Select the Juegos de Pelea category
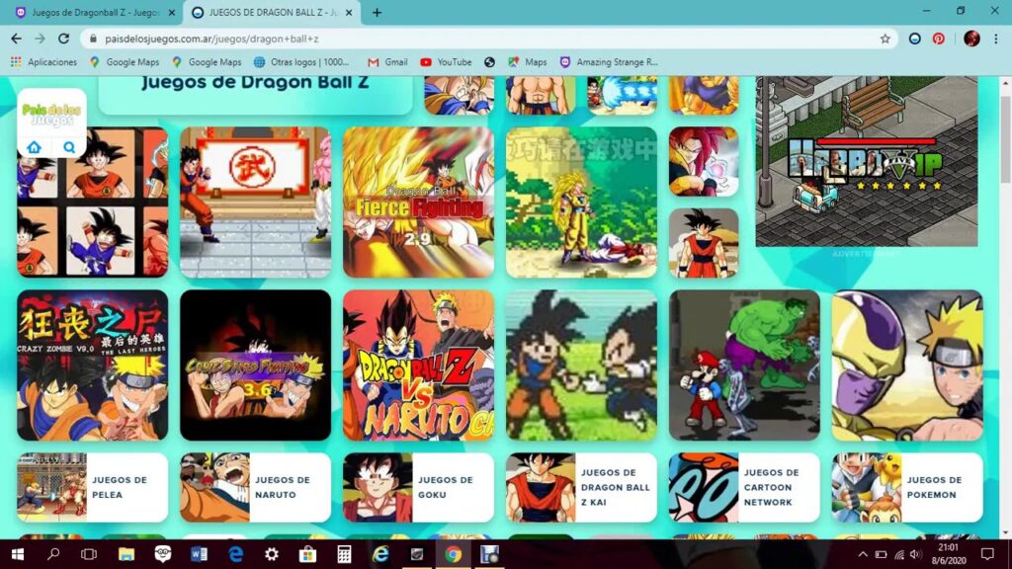Image resolution: width=1012 pixels, height=569 pixels. [x=92, y=487]
